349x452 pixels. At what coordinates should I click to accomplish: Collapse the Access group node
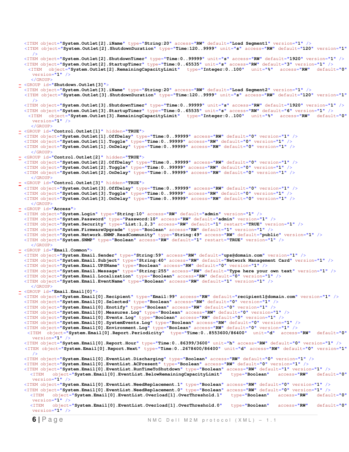[20, 209]
